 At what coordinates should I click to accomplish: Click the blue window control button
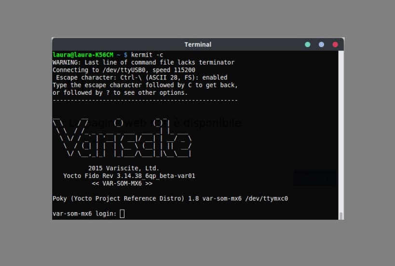coord(321,44)
